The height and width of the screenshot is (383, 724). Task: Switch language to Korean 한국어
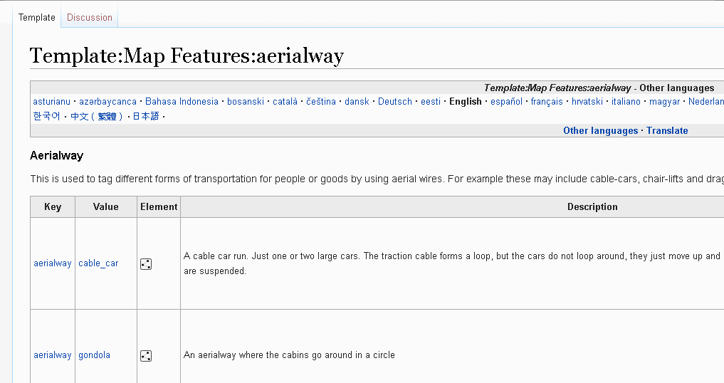pyautogui.click(x=47, y=116)
